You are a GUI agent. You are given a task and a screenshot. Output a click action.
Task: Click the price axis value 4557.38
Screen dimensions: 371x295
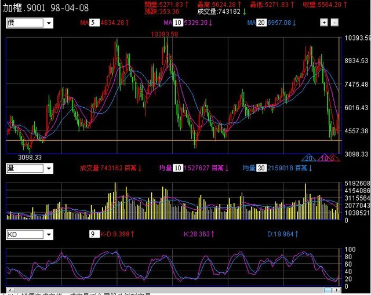(x=357, y=131)
